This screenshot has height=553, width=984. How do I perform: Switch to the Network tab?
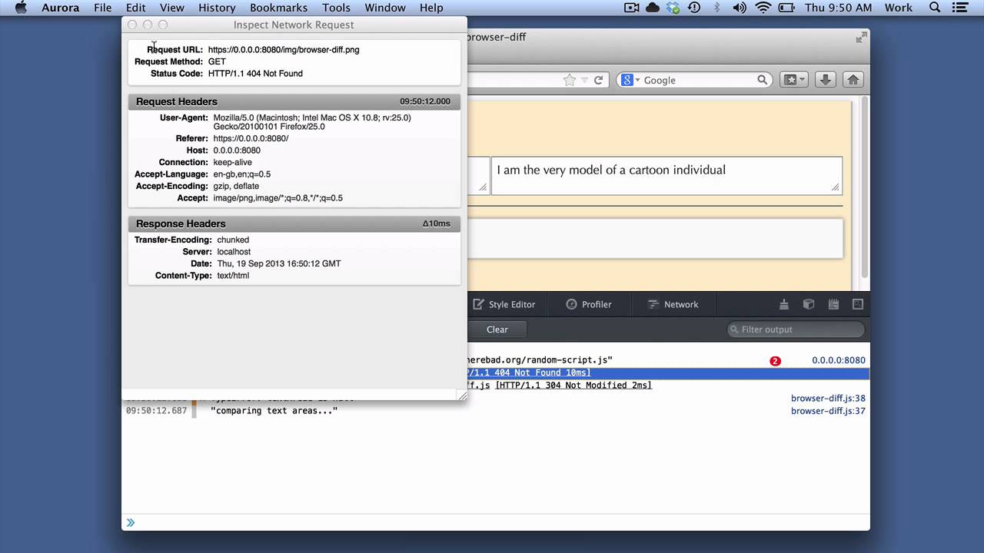click(x=673, y=304)
